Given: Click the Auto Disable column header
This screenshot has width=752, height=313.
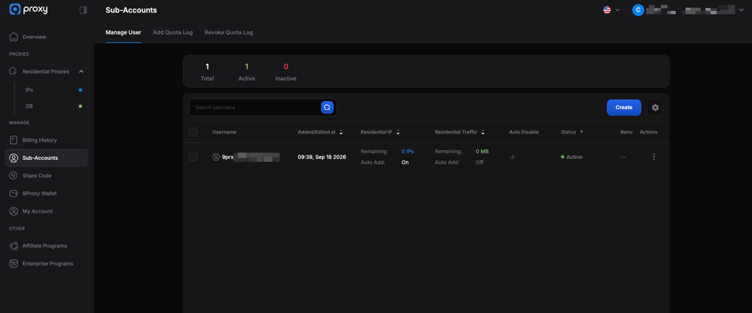Looking at the screenshot, I should (x=524, y=132).
